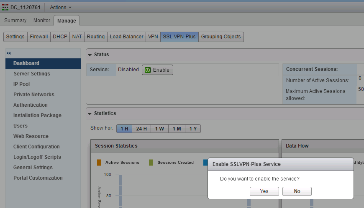Screen dimensions: 364x208
Task: Switch to the Monitor tab
Action: point(42,20)
